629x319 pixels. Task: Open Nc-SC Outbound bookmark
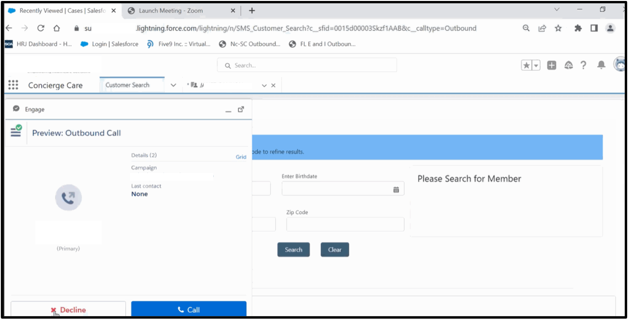[249, 44]
